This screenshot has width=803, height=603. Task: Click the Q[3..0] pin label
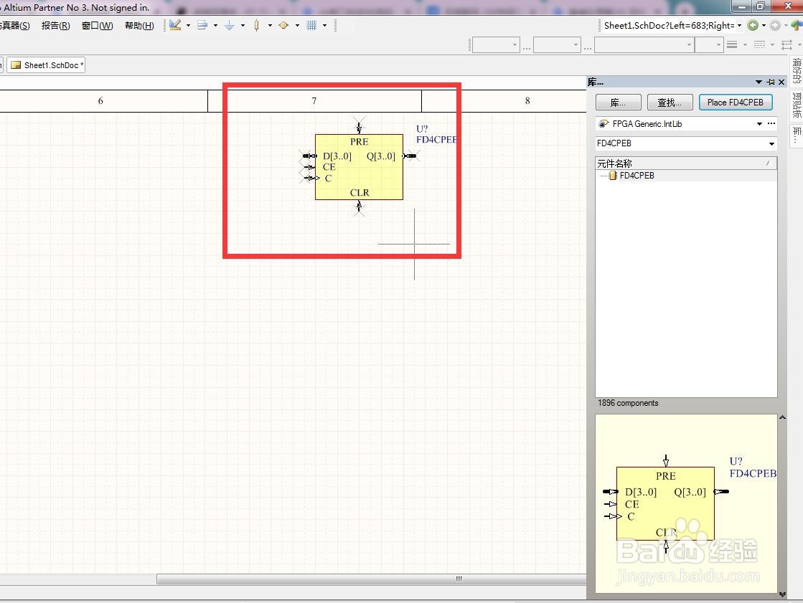click(380, 156)
